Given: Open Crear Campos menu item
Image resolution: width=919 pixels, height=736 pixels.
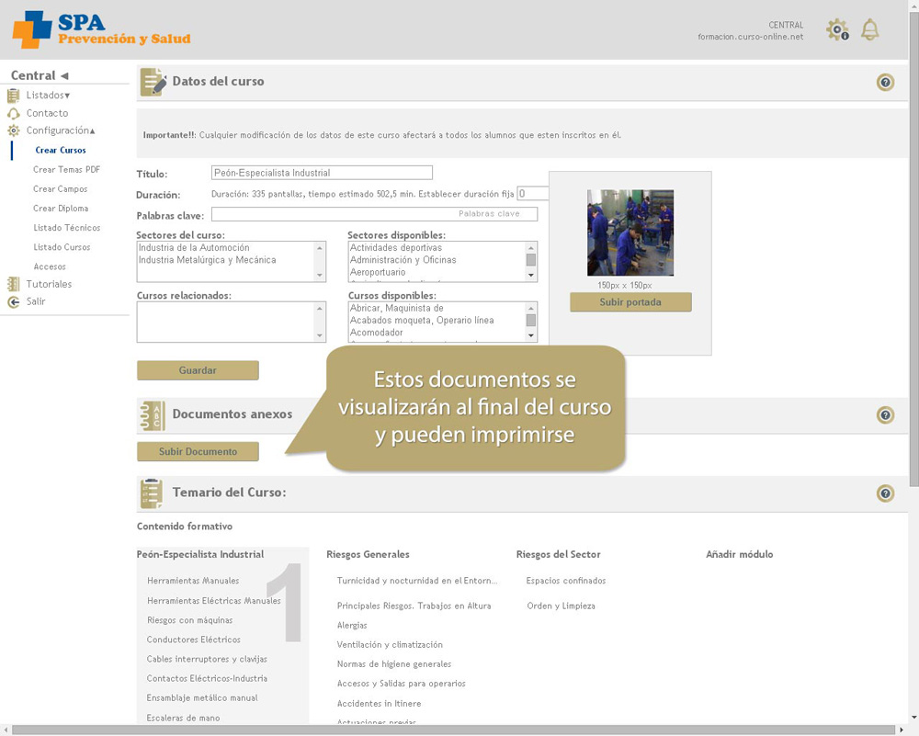Looking at the screenshot, I should point(60,188).
